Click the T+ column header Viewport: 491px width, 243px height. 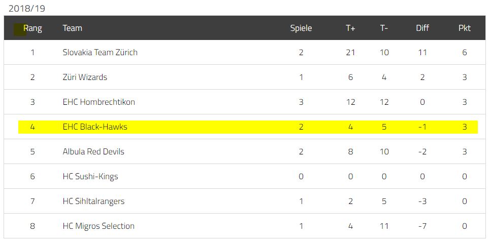[x=350, y=28]
